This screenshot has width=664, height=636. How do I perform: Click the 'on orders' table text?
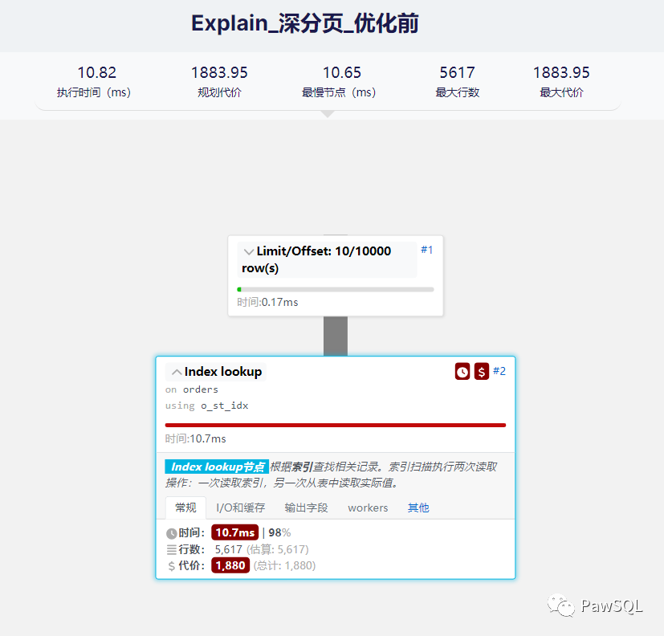192,389
